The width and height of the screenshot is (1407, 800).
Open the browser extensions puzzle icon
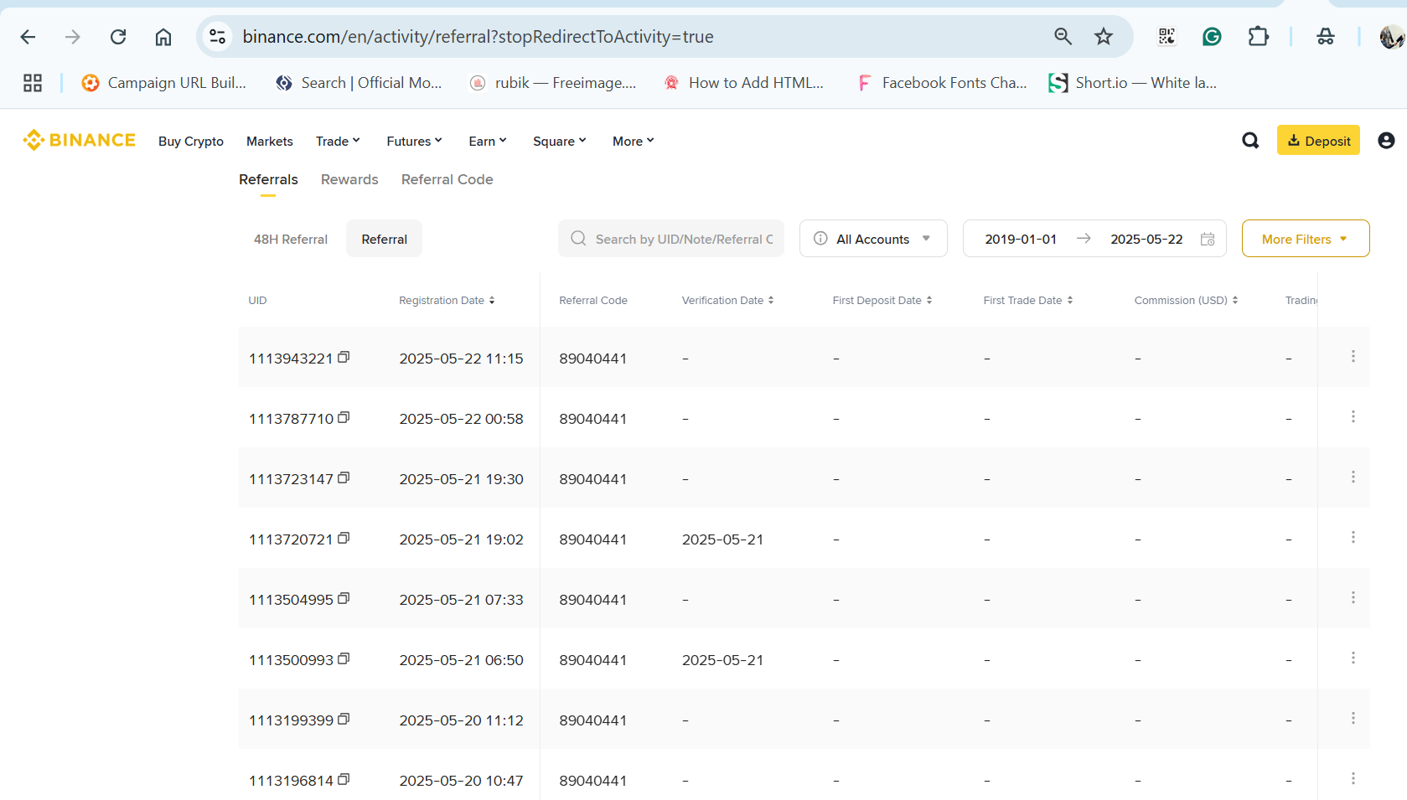pyautogui.click(x=1258, y=36)
